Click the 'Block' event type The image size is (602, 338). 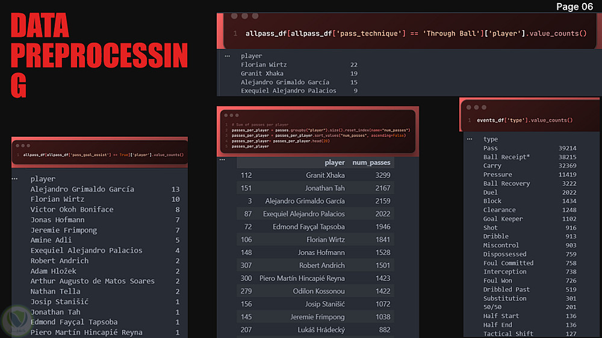(x=492, y=201)
